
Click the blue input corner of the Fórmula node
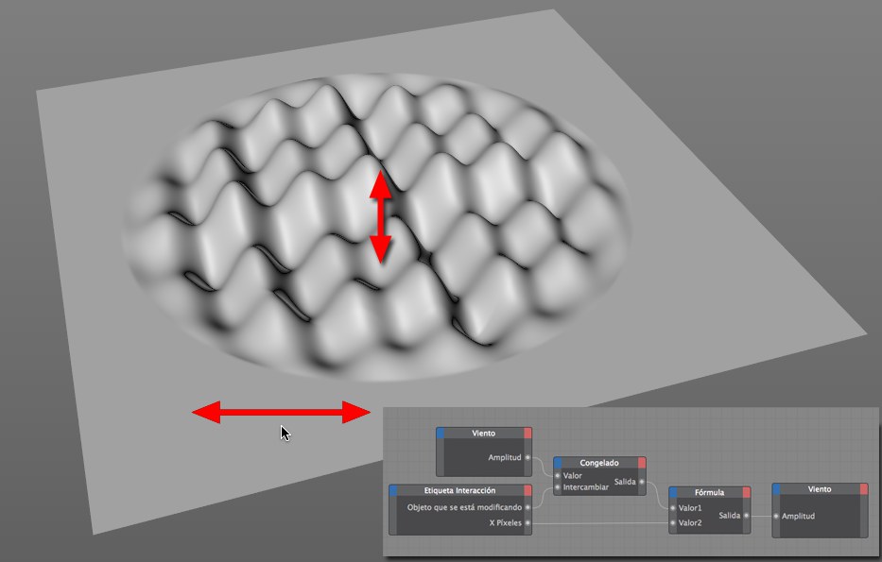coord(673,492)
